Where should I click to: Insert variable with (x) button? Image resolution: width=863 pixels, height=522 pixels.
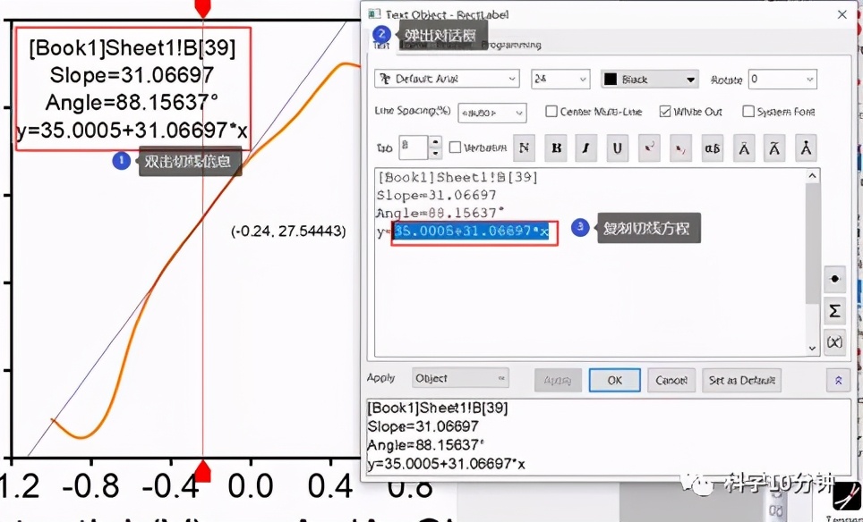pyautogui.click(x=834, y=342)
